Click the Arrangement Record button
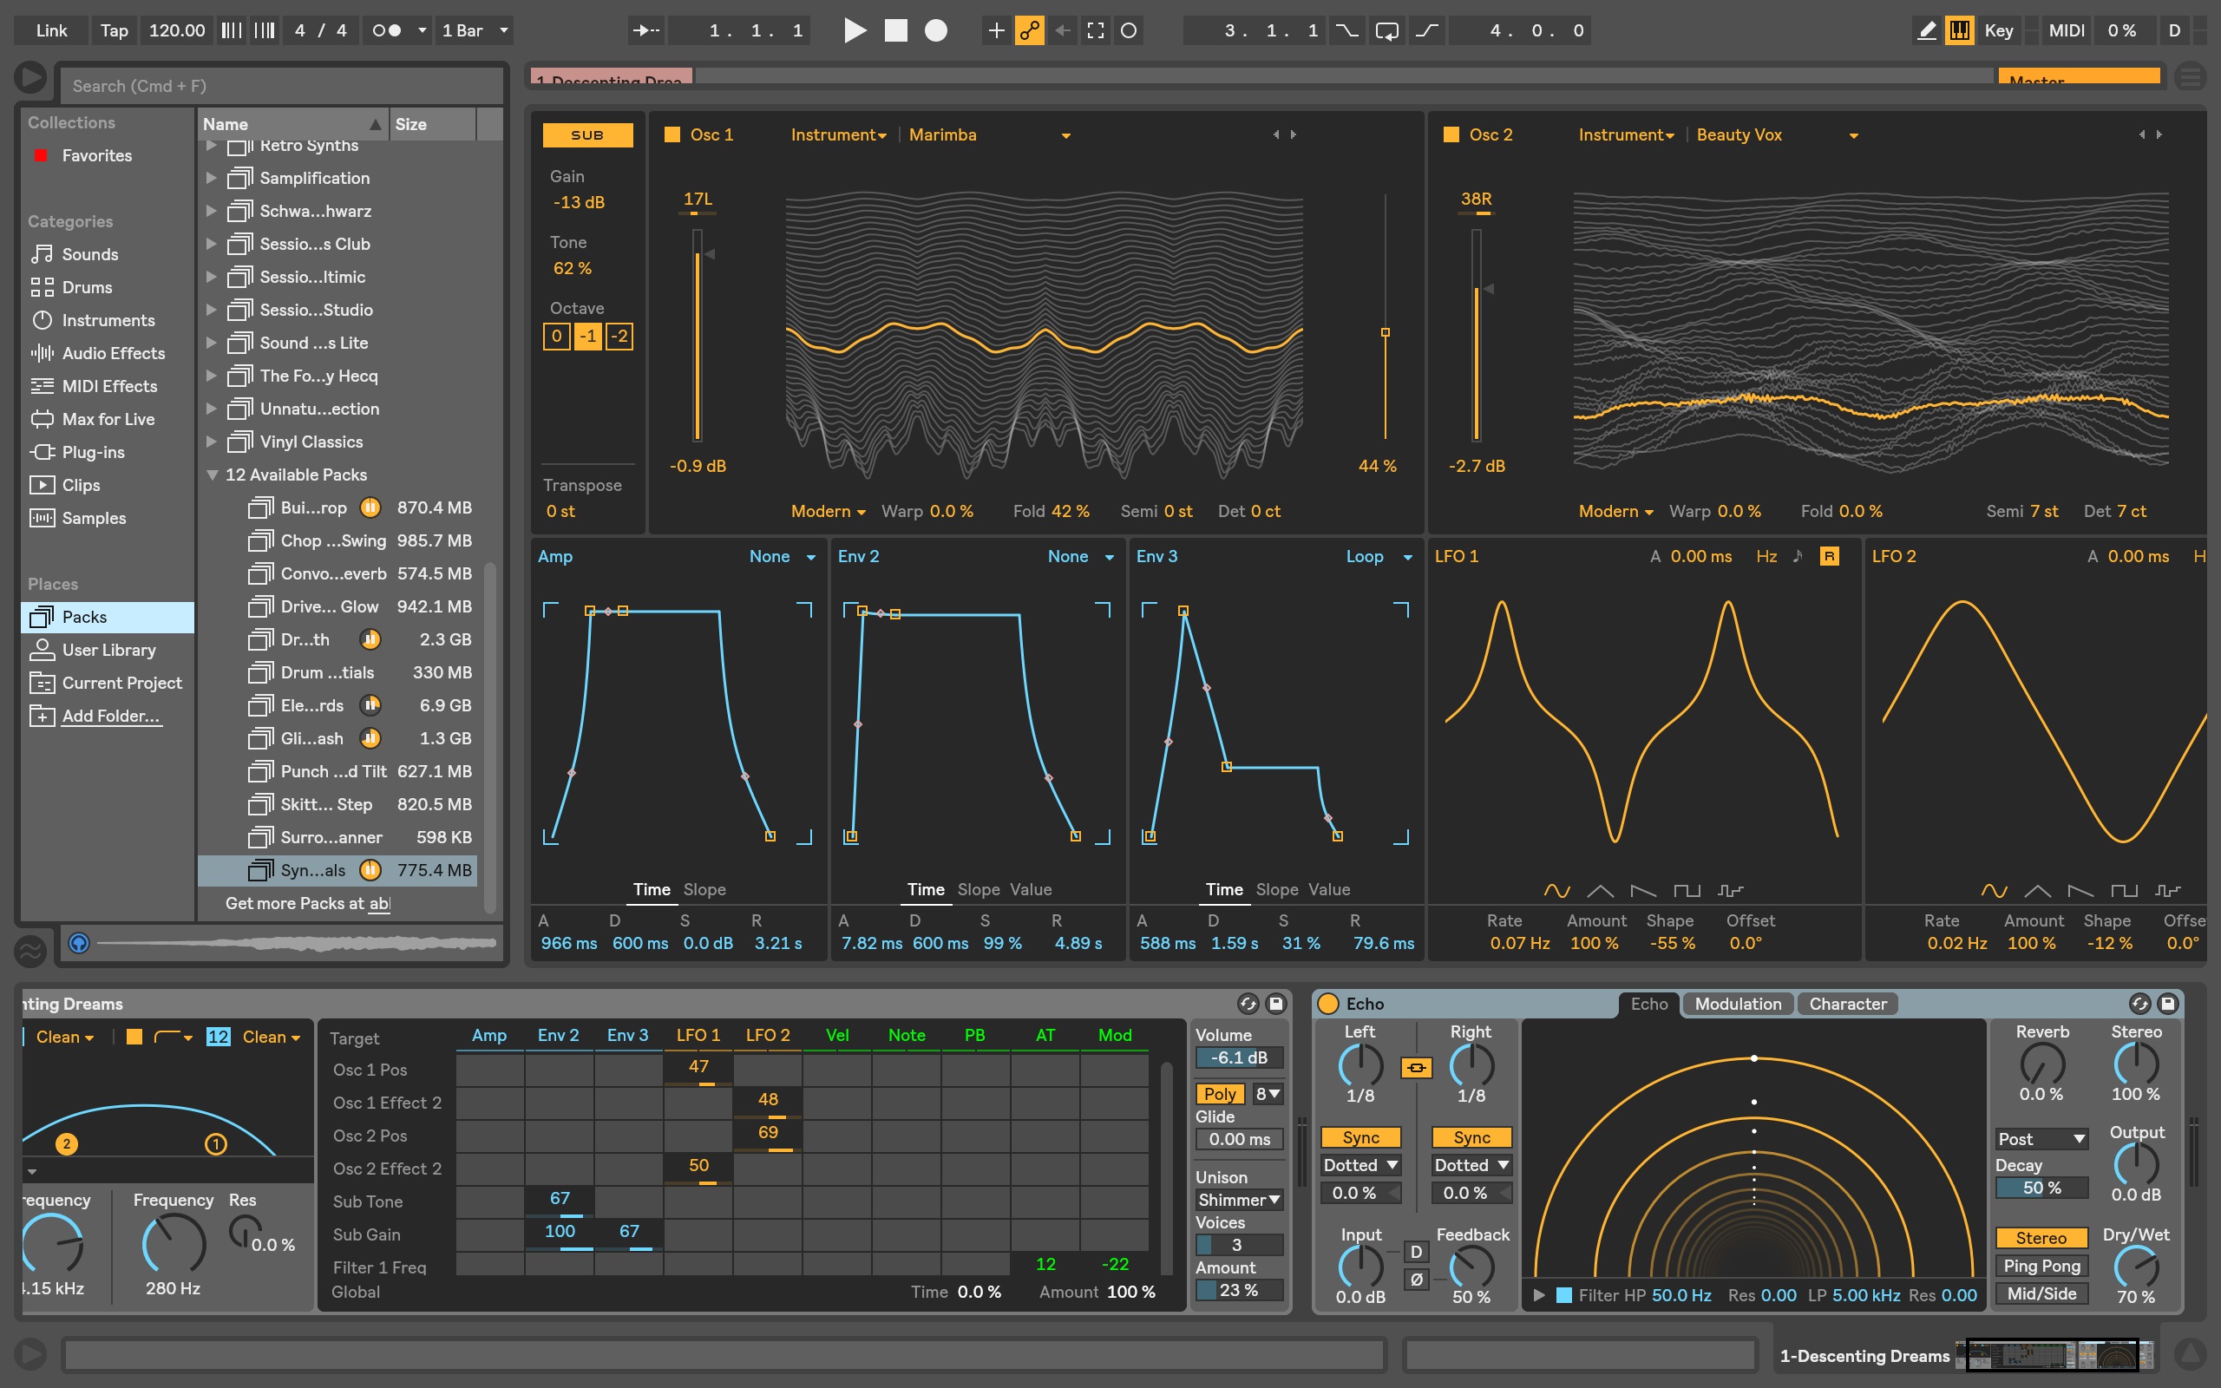The image size is (2221, 1388). [935, 30]
